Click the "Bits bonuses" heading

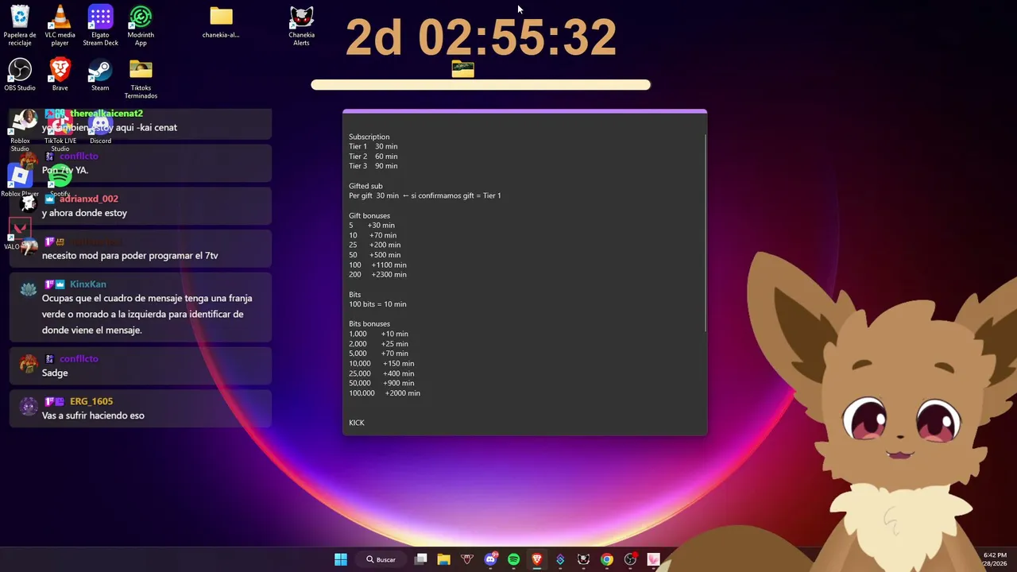369,324
